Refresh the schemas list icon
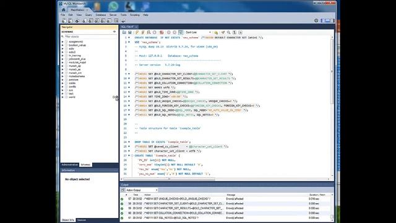This screenshot has height=223, width=396. pos(114,32)
